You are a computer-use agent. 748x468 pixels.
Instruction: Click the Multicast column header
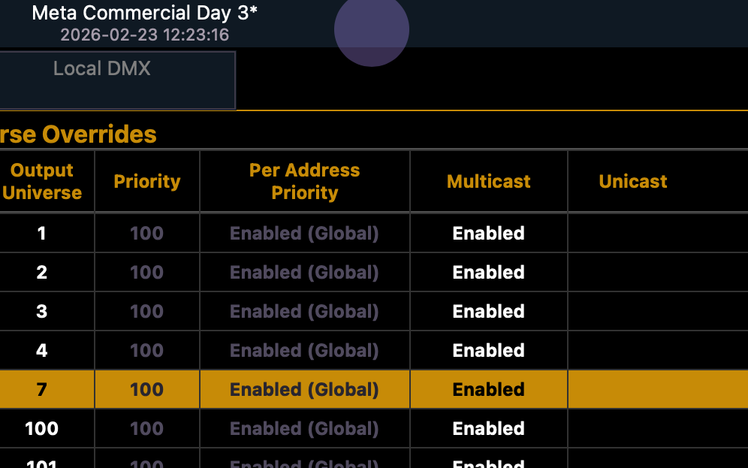(488, 181)
